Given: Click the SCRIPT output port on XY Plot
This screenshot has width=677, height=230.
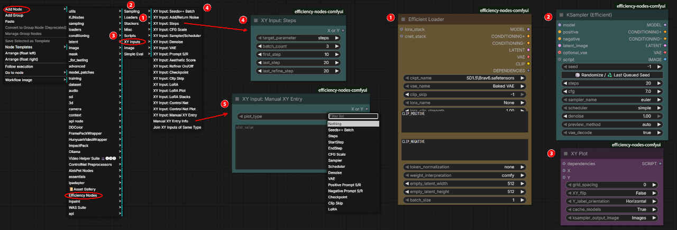Looking at the screenshot, I should click(660, 164).
